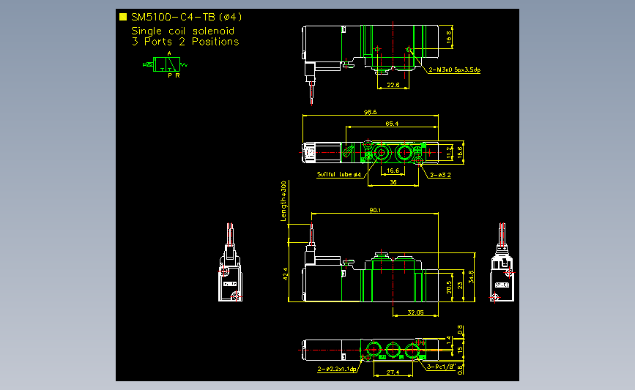Viewport: 635px width, 390px height.
Task: Click the 90.1 dimension value
Action: click(x=375, y=210)
